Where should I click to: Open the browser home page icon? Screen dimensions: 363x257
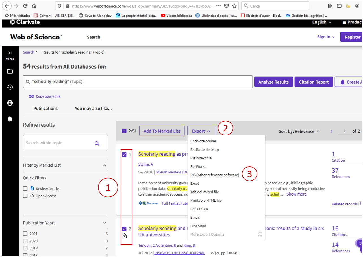tap(34, 6)
